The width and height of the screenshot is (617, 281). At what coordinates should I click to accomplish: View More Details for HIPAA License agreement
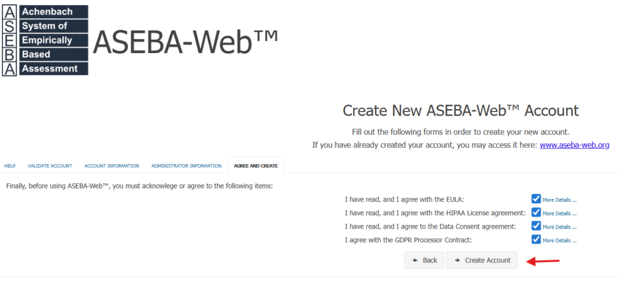559,213
